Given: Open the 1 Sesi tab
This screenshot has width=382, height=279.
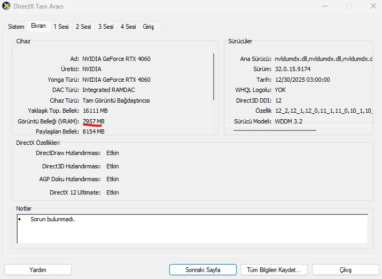Looking at the screenshot, I should tap(61, 27).
